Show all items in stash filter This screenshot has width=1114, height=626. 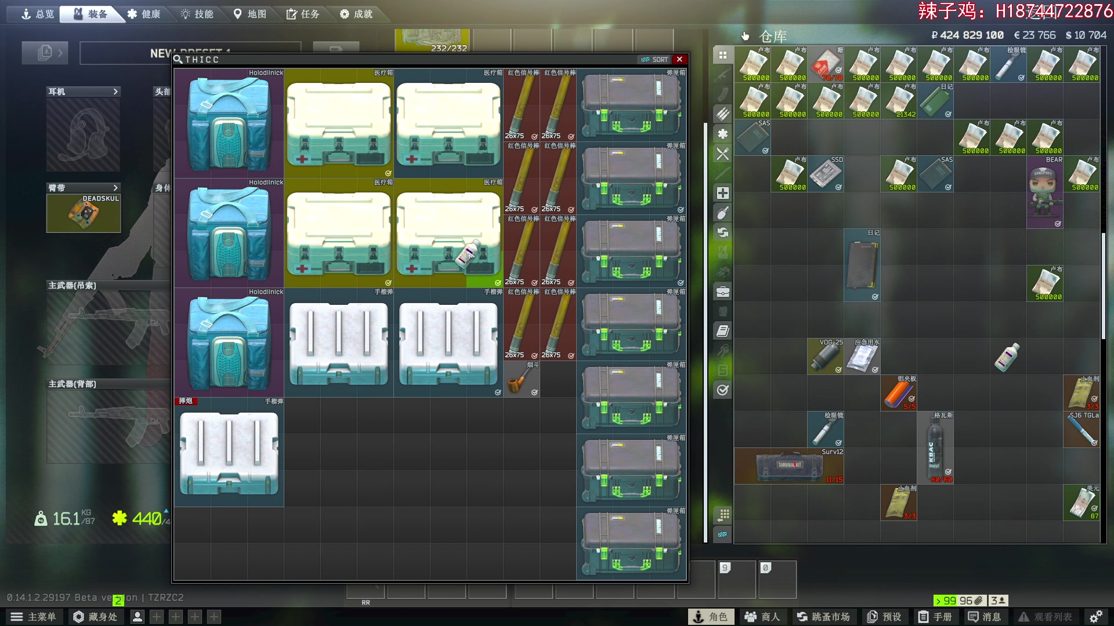[x=722, y=55]
